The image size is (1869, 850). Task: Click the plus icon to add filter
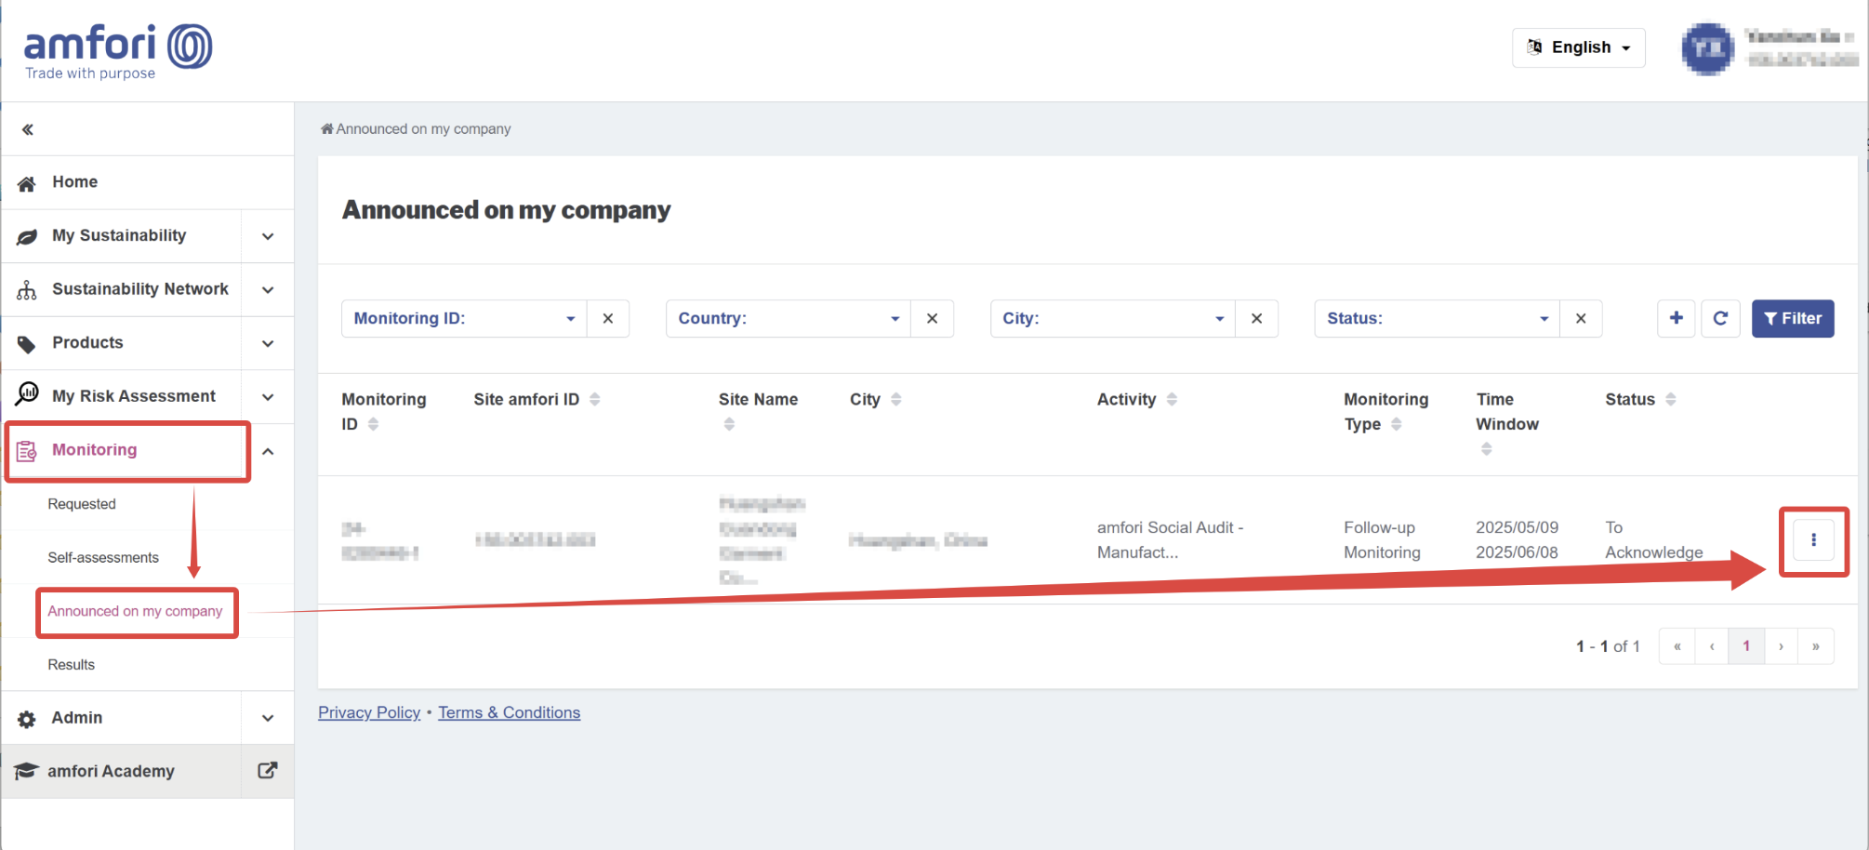click(x=1676, y=318)
